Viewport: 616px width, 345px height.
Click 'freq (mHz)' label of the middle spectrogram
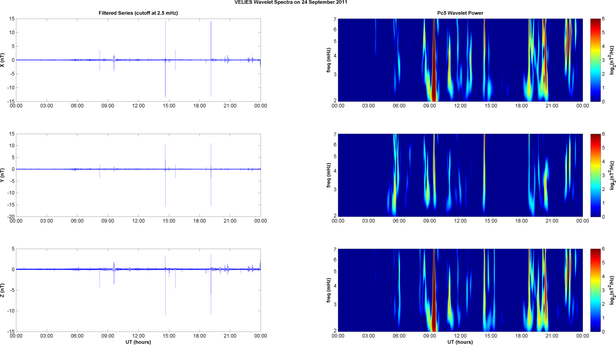point(329,175)
